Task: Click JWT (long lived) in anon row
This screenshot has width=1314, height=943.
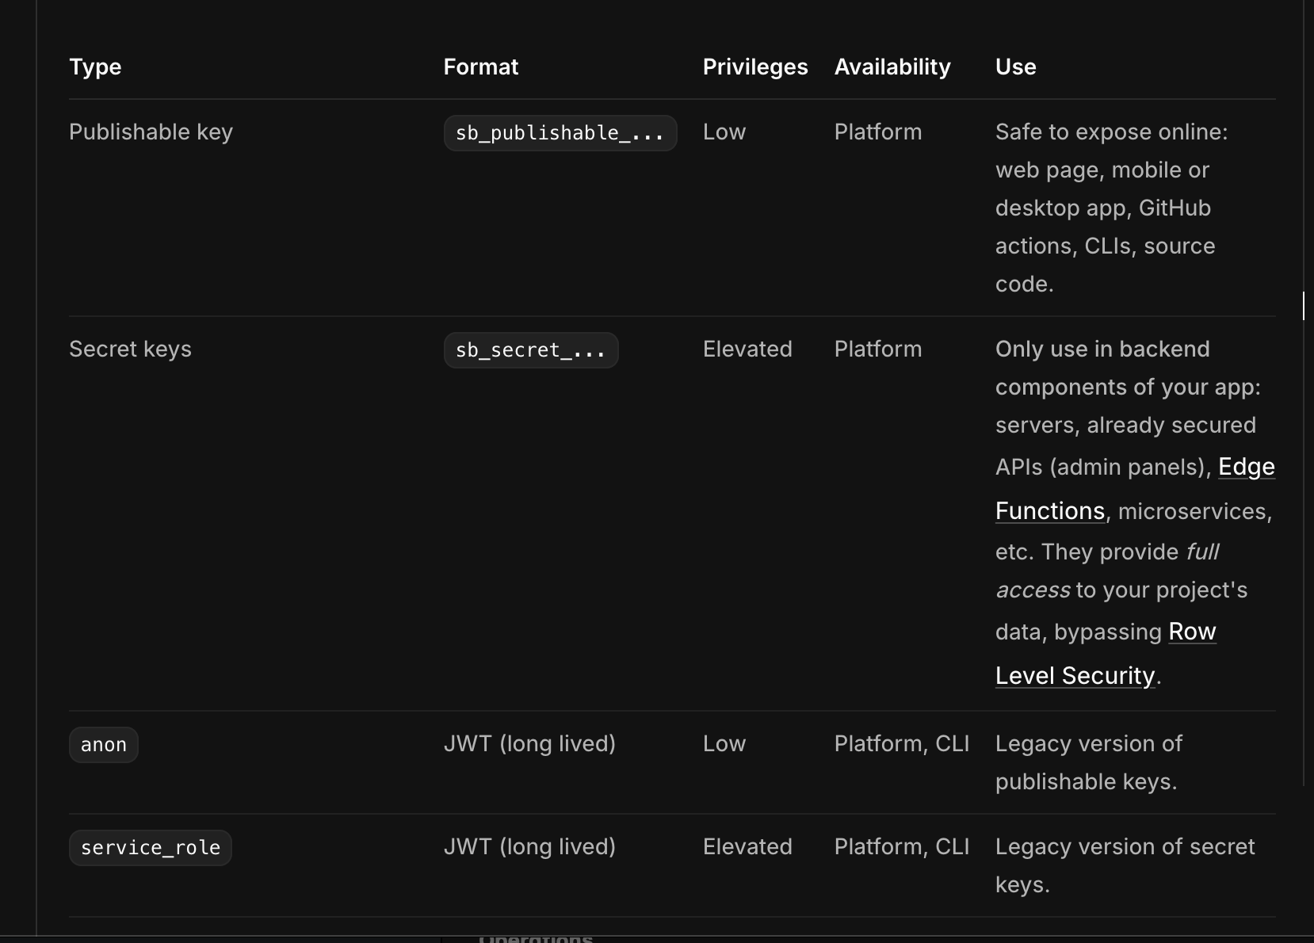Action: click(x=529, y=743)
